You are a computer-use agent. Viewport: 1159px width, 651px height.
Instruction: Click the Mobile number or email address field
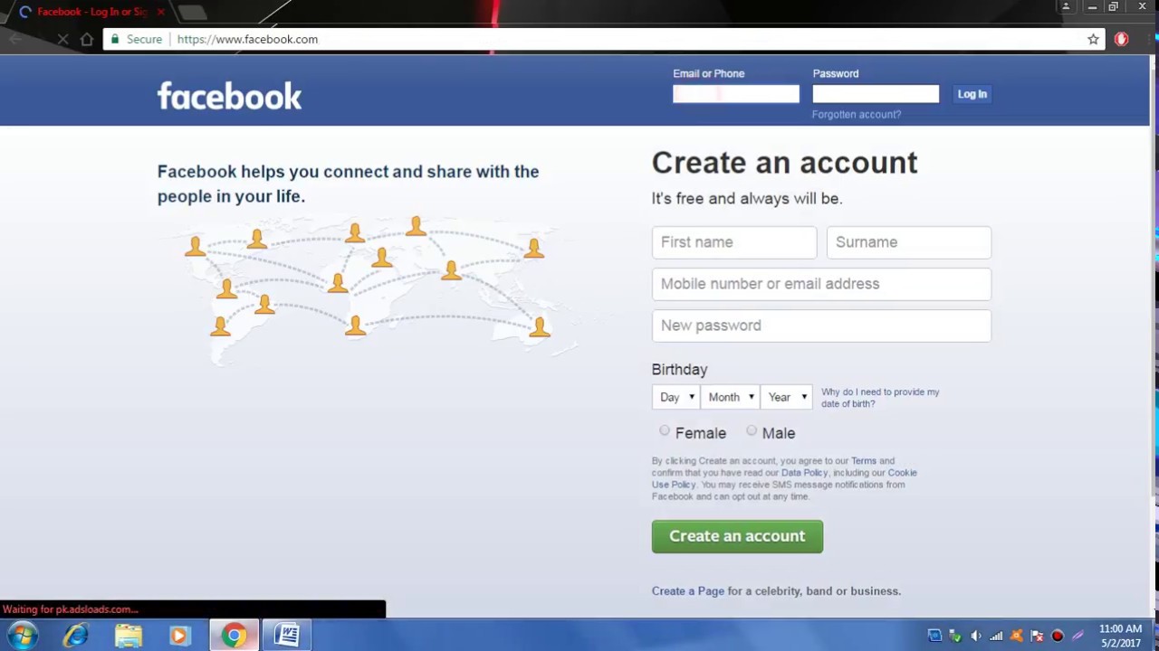[821, 284]
